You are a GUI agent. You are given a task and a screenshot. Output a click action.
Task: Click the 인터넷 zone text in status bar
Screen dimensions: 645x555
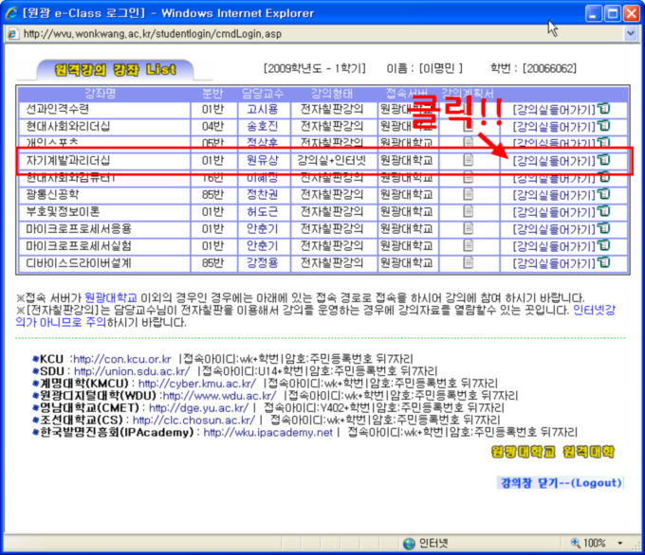point(433,544)
